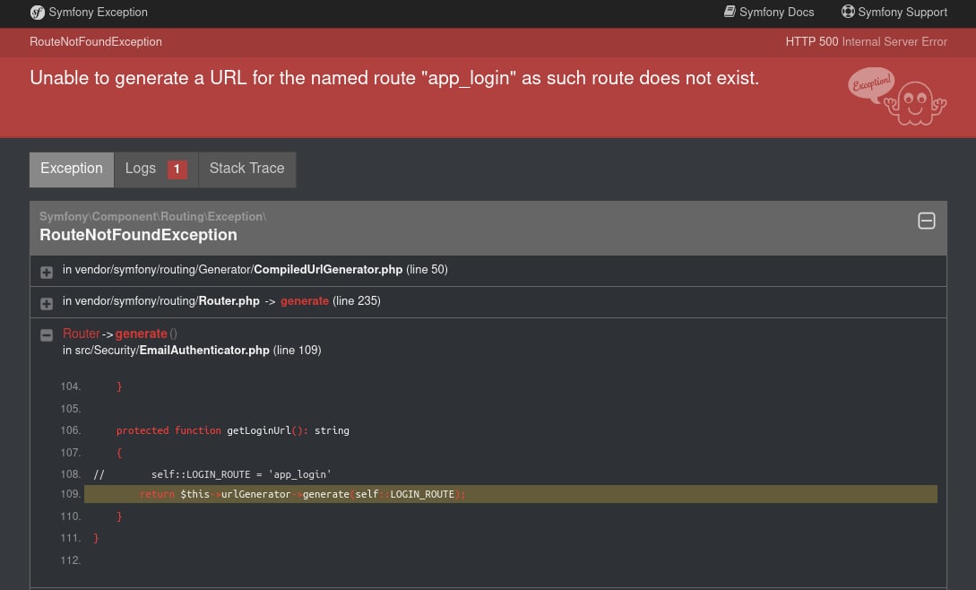This screenshot has width=976, height=590.
Task: Switch to the Exception tab
Action: click(72, 169)
